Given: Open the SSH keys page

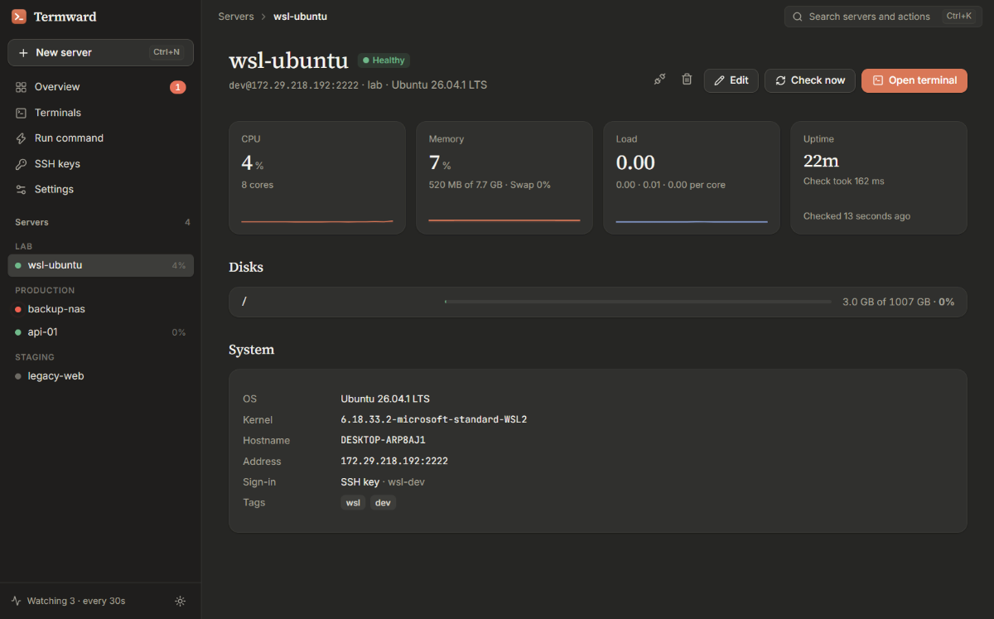Looking at the screenshot, I should pyautogui.click(x=100, y=164).
